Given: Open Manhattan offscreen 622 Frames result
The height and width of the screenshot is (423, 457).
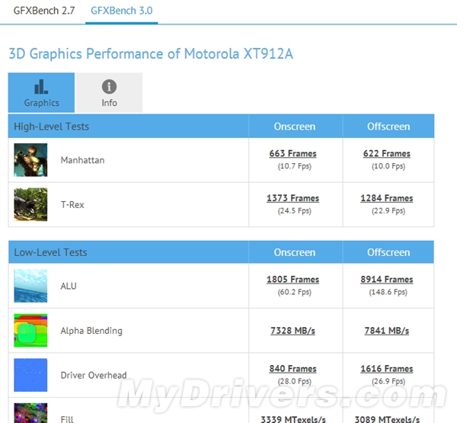Looking at the screenshot, I should pyautogui.click(x=387, y=153).
